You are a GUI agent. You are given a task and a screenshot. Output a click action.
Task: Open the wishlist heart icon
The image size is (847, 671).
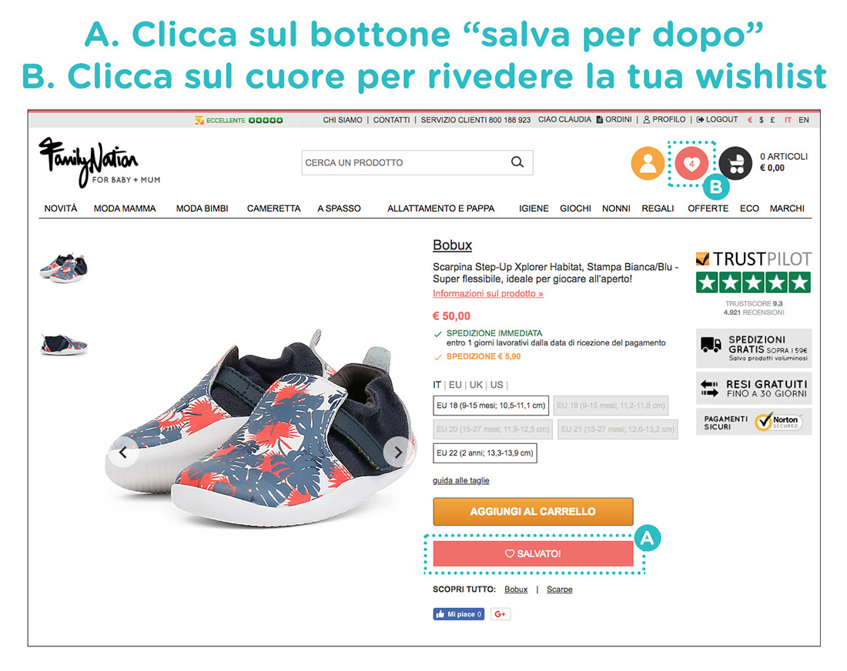click(691, 163)
